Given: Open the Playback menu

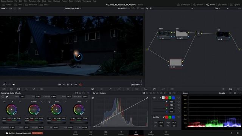Looking at the screenshot, I should coord(57,1).
